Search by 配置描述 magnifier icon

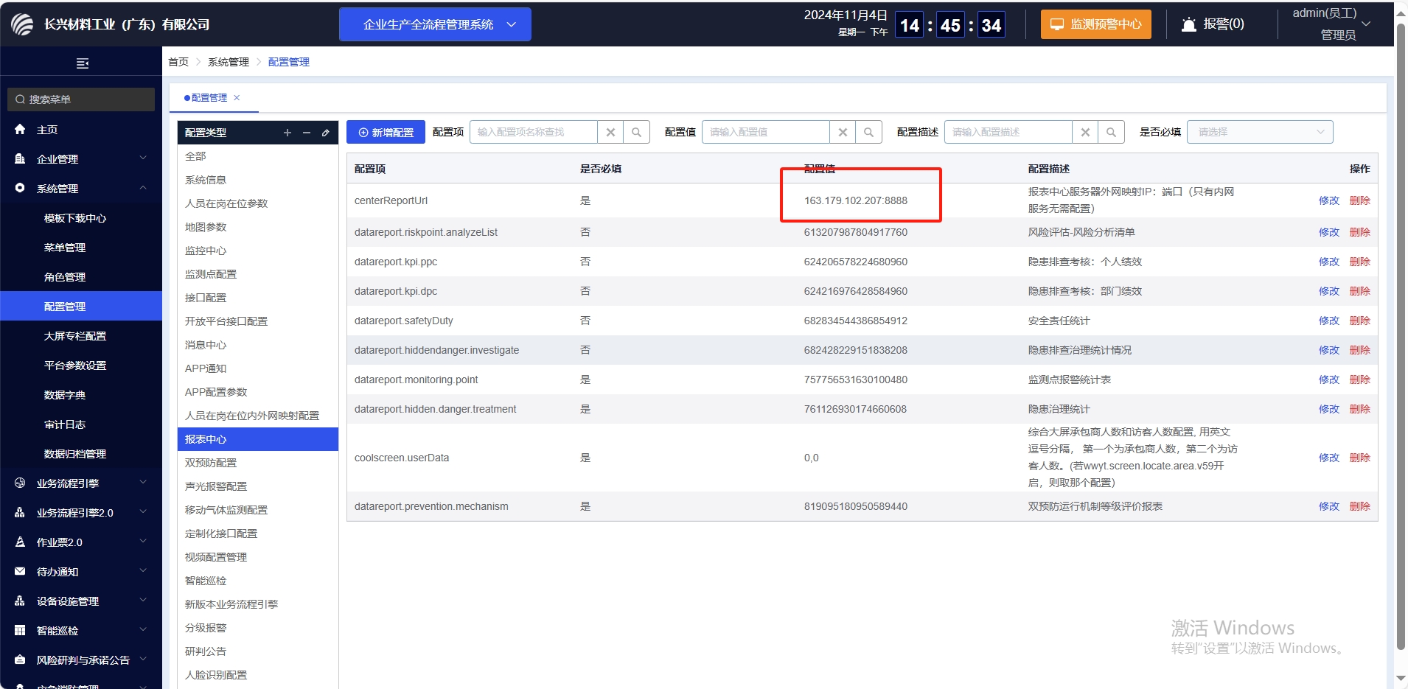tap(1112, 133)
